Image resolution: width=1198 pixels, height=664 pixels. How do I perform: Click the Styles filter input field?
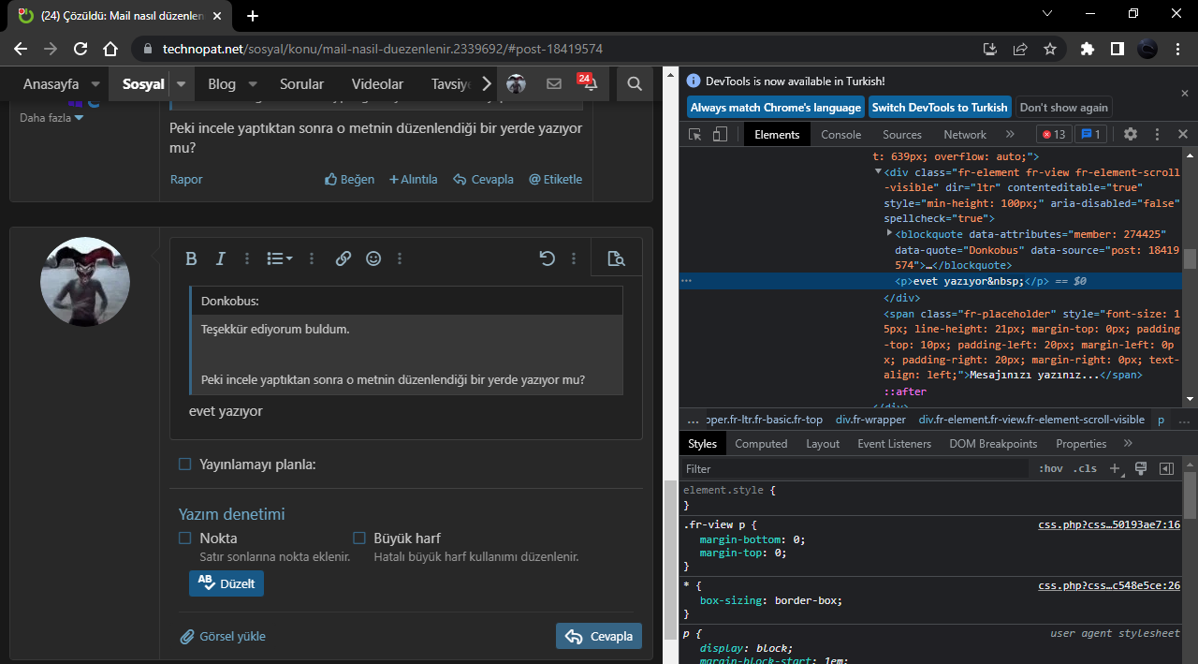click(x=852, y=468)
